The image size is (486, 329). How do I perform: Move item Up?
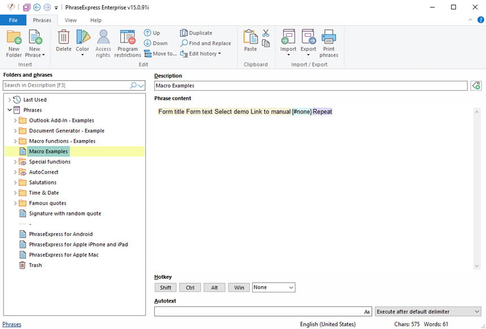click(x=152, y=33)
